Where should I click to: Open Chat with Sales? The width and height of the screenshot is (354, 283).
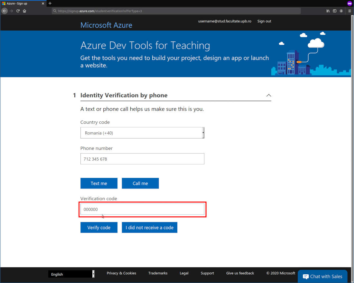(322, 276)
